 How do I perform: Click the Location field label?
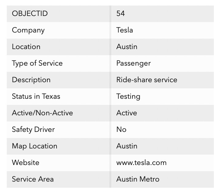pos(26,47)
